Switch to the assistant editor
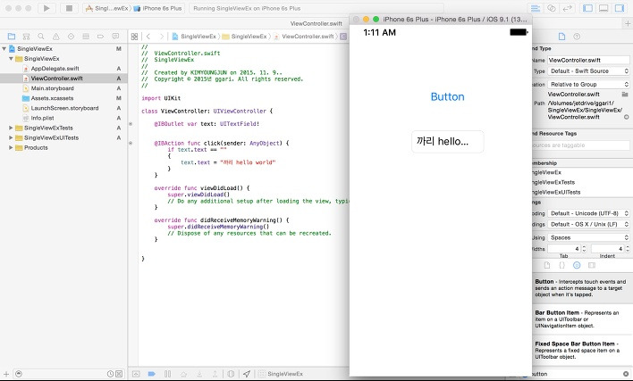This screenshot has height=381, width=633. [x=551, y=8]
